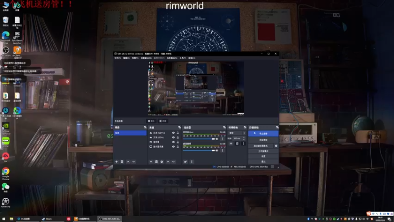Open Epic Games Launcher desktop icon
The image size is (394, 222).
click(x=17, y=37)
